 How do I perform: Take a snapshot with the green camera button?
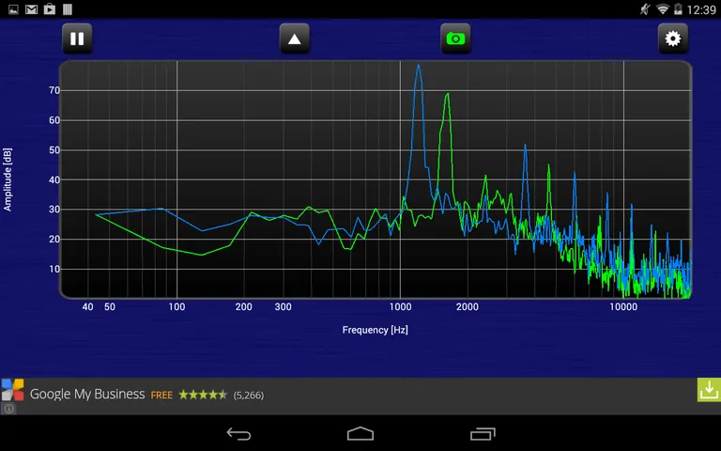(455, 39)
